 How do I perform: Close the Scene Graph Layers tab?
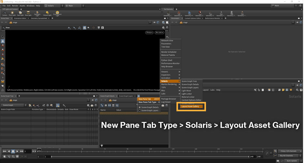(x=135, y=96)
